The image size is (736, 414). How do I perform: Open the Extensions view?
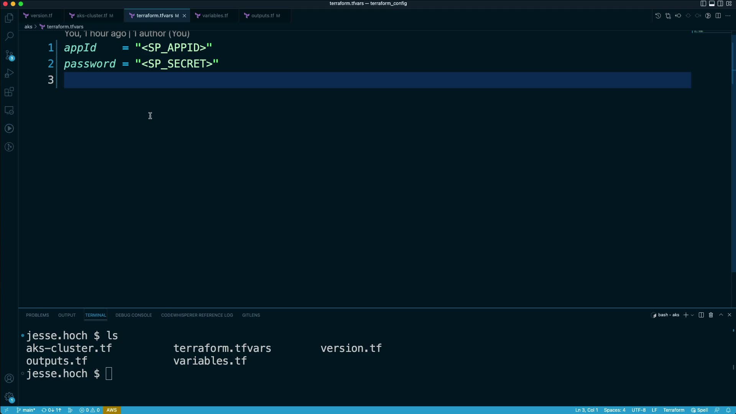[x=9, y=92]
